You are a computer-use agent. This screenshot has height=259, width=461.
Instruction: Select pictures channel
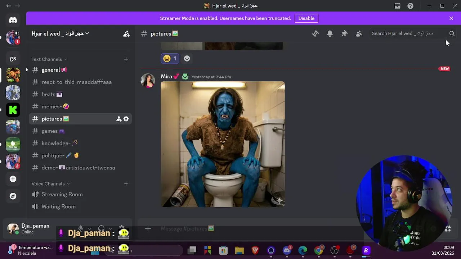[80, 119]
